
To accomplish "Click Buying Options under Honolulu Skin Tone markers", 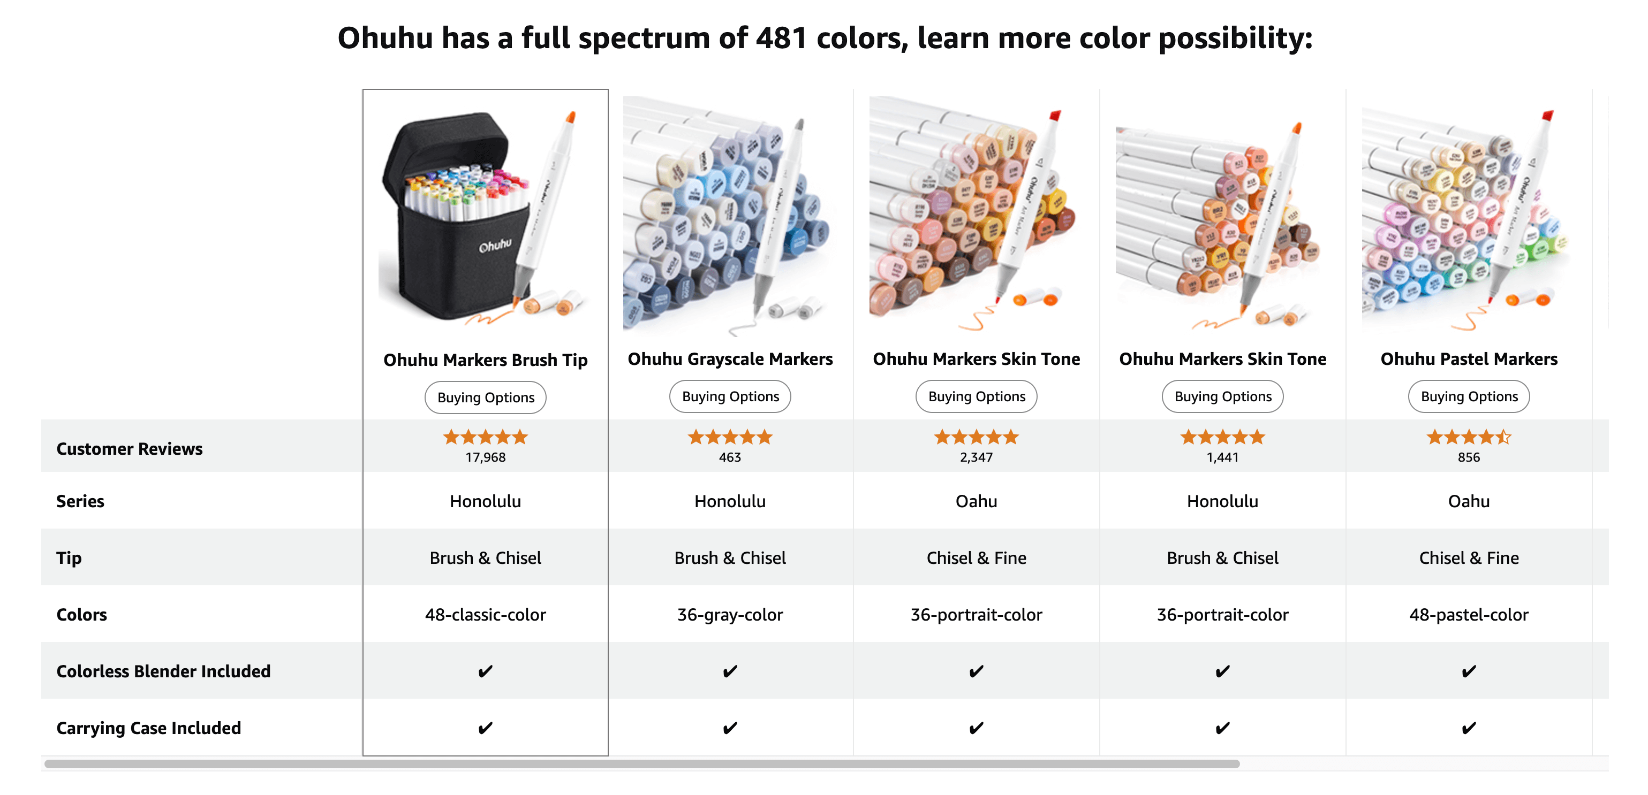I will point(1222,396).
